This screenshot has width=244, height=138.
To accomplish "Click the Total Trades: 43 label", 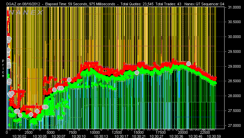I will (168, 4).
